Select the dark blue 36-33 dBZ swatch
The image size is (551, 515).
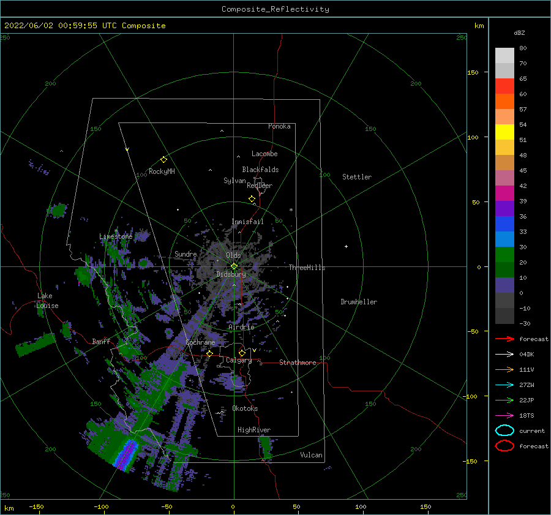tap(504, 224)
